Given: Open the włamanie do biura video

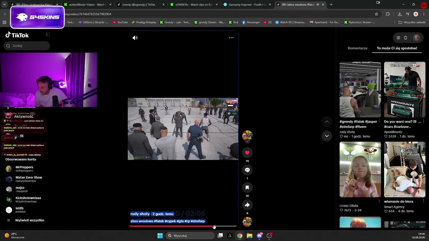Looking at the screenshot, I should (405, 170).
